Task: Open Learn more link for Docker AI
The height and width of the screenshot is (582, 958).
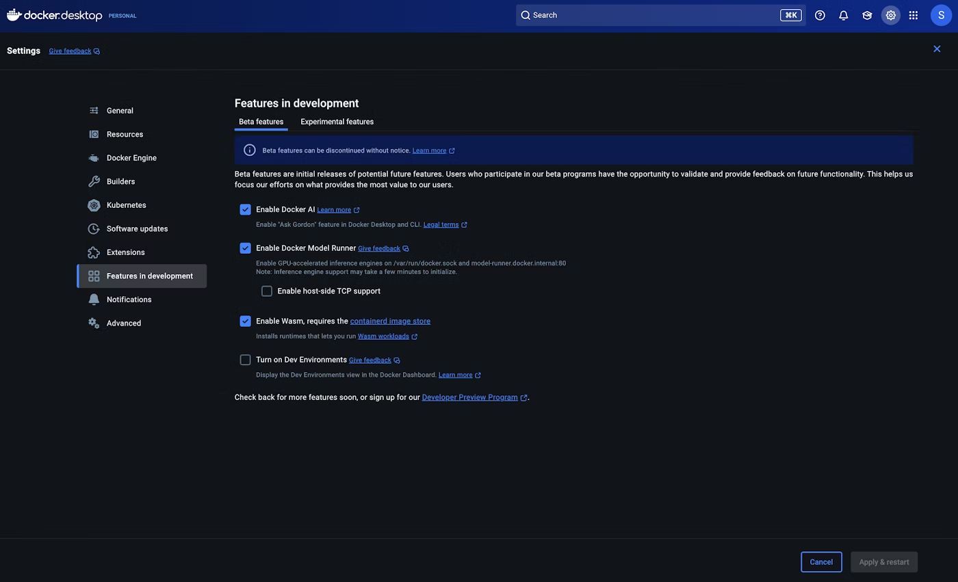Action: (x=334, y=210)
